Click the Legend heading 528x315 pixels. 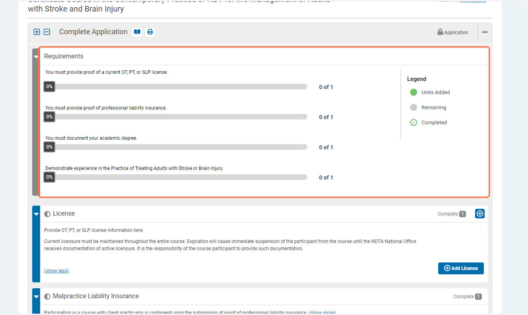pos(417,79)
